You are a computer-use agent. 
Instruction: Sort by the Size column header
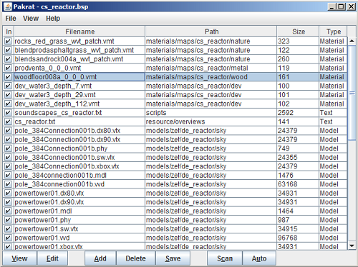coord(298,31)
